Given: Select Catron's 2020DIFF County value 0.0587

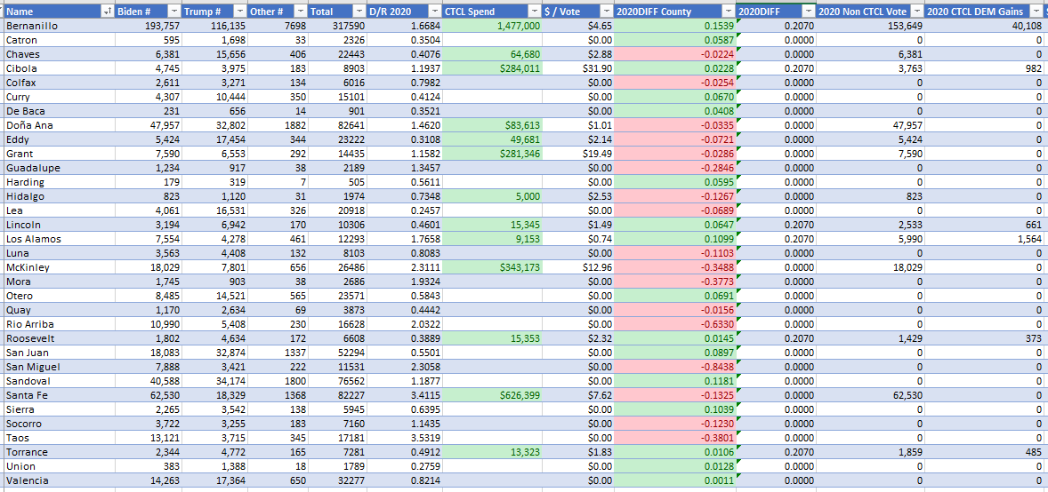Looking at the screenshot, I should [675, 40].
